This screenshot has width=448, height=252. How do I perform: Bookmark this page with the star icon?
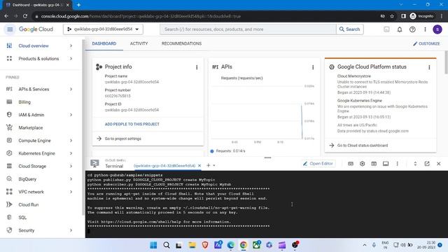coord(392,16)
